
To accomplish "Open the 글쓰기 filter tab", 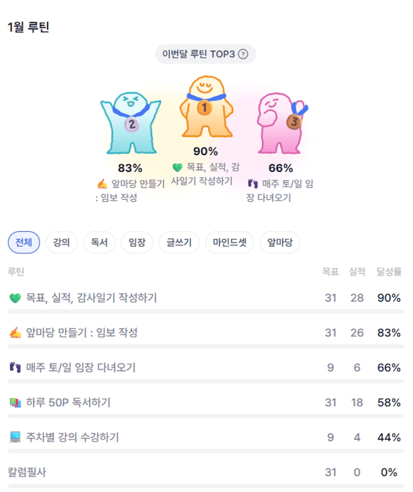I will click(179, 243).
